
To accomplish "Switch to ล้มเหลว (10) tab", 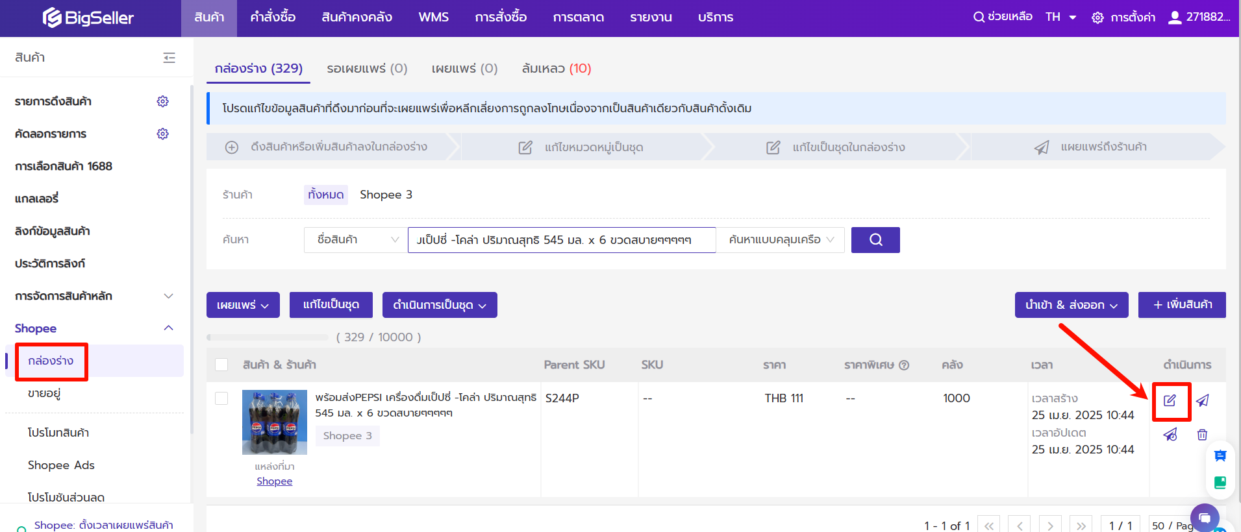I will [x=557, y=68].
